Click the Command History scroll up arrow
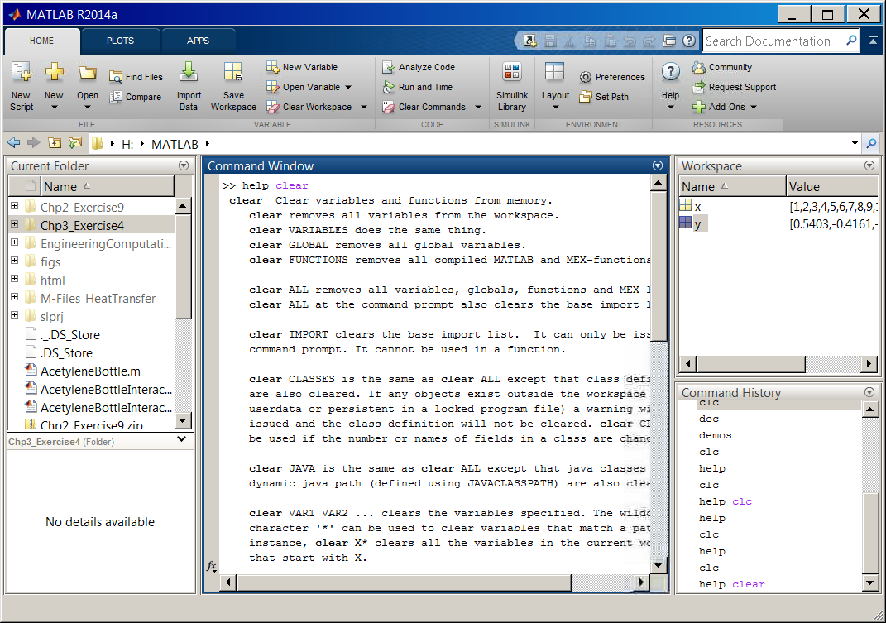This screenshot has height=623, width=886. [870, 410]
